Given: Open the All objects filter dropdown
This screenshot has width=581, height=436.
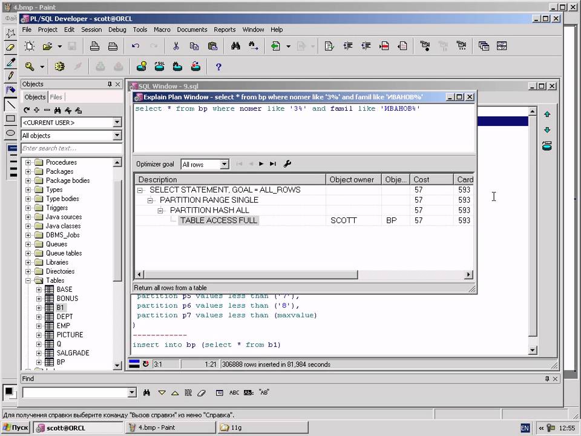Looking at the screenshot, I should click(x=117, y=135).
